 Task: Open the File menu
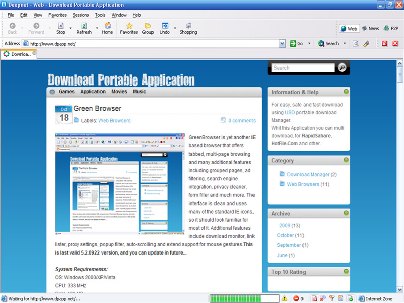click(11, 15)
